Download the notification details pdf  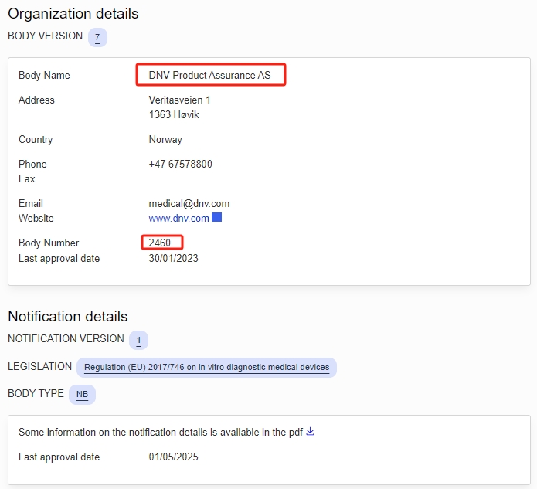(310, 432)
